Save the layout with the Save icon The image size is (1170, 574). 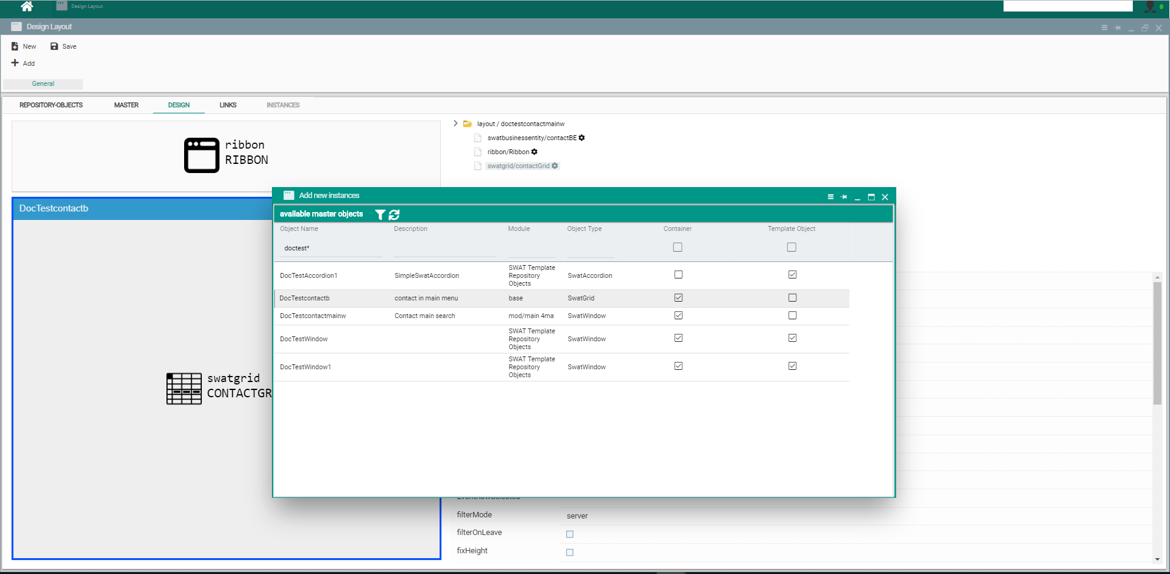coord(54,46)
